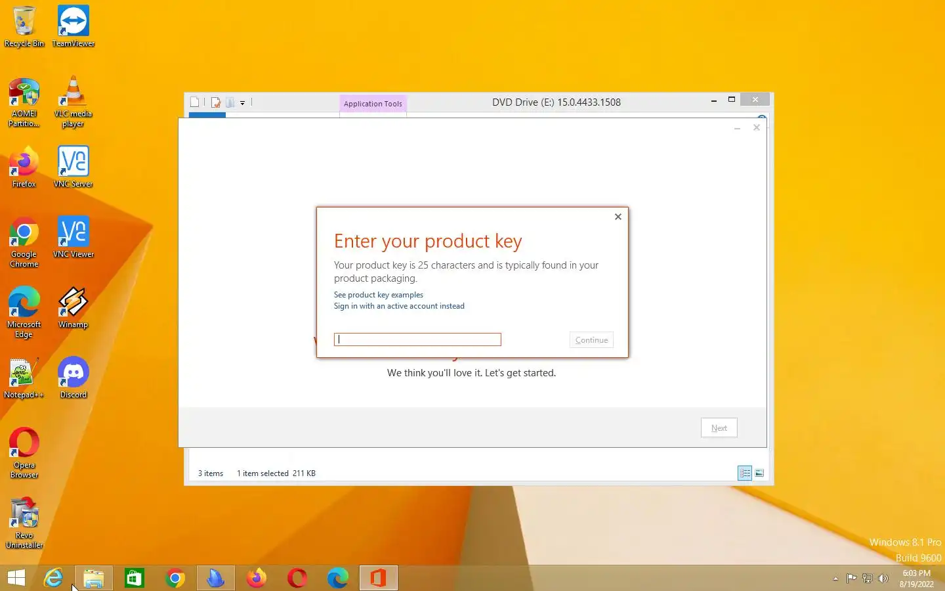Open the blue app icon in taskbar
Viewport: 945px width, 591px height.
(216, 578)
